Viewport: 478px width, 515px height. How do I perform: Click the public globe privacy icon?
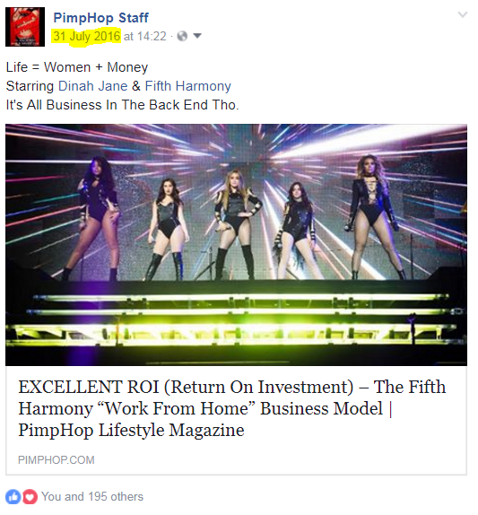point(182,36)
